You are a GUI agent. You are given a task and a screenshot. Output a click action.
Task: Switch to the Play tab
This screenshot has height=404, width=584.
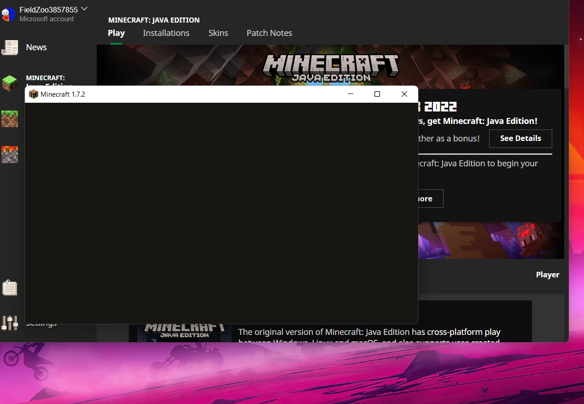click(116, 33)
